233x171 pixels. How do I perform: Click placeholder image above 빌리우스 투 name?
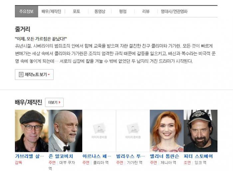coord(133,131)
